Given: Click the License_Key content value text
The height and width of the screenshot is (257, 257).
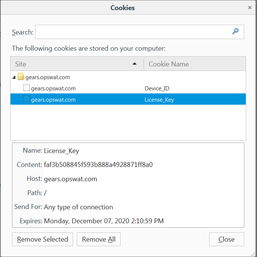Looking at the screenshot, I should point(98,165).
